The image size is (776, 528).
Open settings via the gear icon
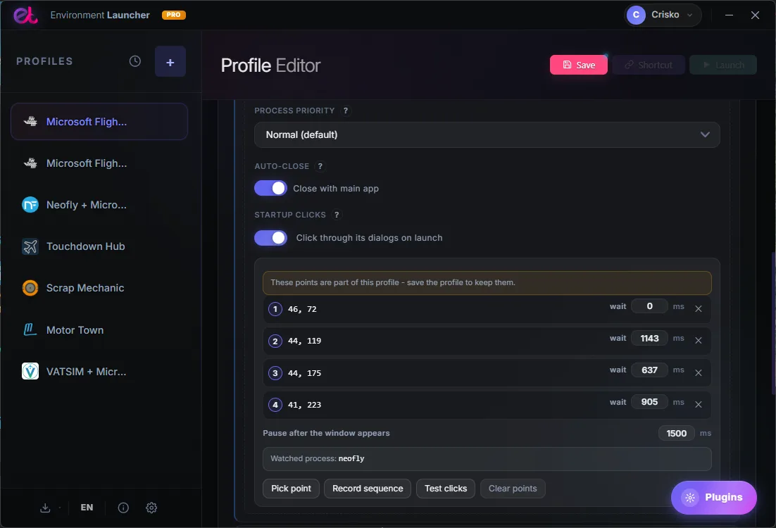click(151, 508)
